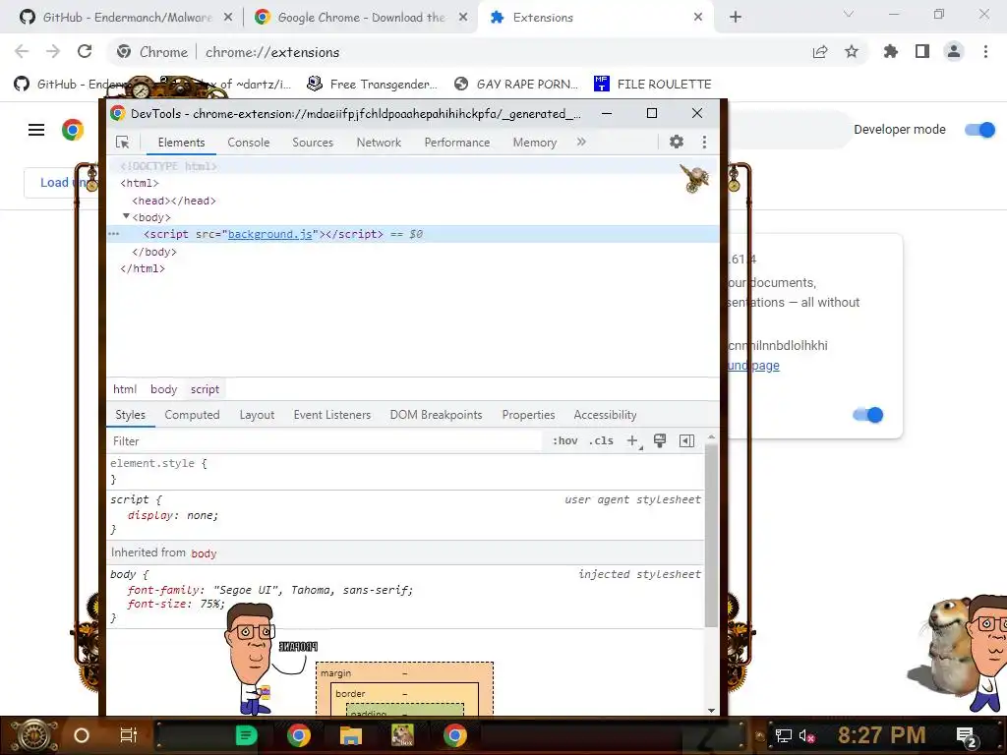Bookmark this page star icon
1007x755 pixels.
852,52
